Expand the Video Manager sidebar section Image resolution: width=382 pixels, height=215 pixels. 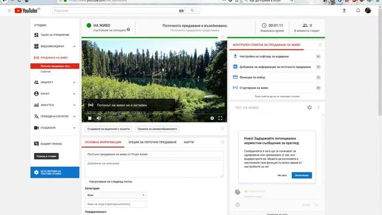pos(74,47)
